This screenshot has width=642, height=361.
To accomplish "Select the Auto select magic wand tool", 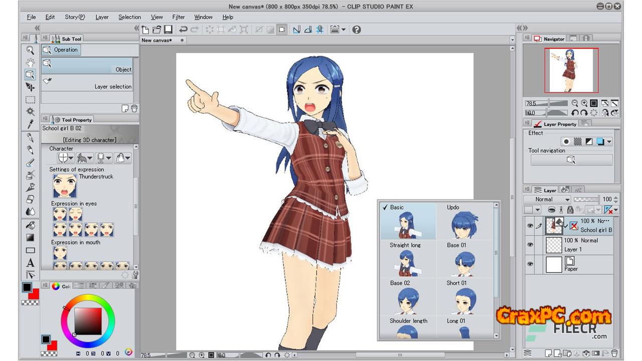I will coord(30,111).
